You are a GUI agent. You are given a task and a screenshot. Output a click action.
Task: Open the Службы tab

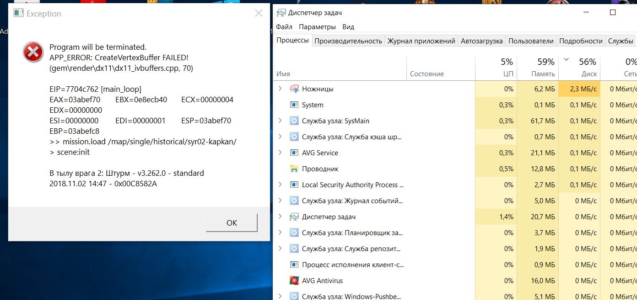[x=621, y=41]
